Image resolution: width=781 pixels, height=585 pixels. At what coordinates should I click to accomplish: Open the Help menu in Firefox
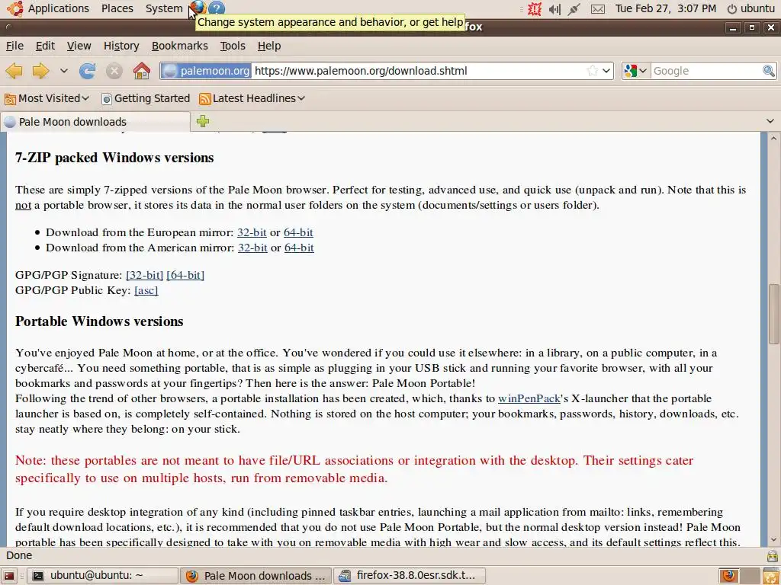[269, 46]
